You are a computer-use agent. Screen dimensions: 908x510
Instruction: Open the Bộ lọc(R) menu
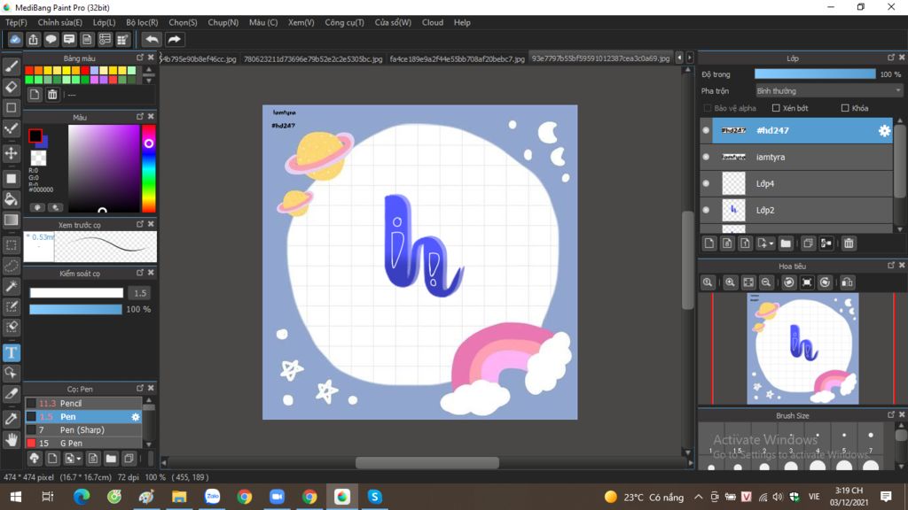click(142, 22)
